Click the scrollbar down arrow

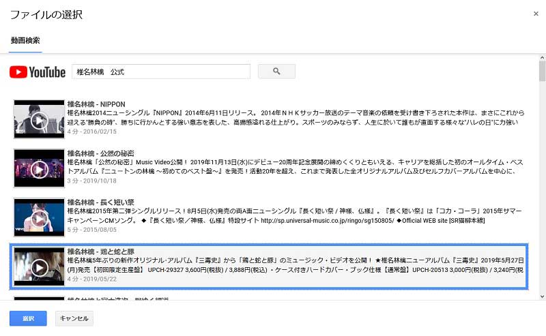(x=542, y=296)
